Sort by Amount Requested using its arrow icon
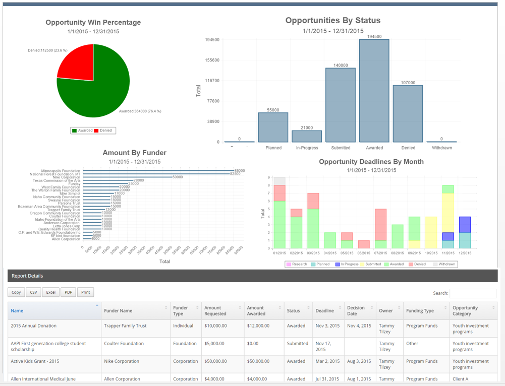The image size is (505, 386). 240,307
